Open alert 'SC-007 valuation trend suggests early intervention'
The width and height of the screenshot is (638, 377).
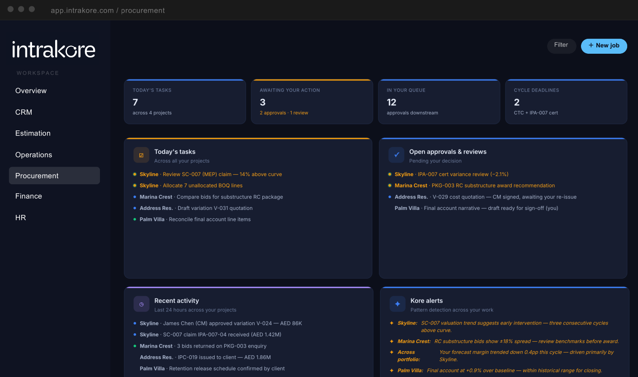click(515, 326)
